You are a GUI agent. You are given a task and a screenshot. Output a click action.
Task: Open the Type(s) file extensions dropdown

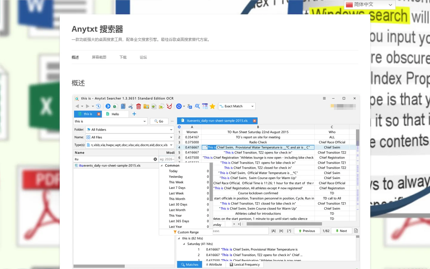pos(130,145)
